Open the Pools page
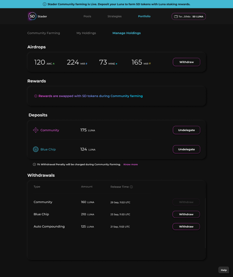 pyautogui.click(x=87, y=16)
